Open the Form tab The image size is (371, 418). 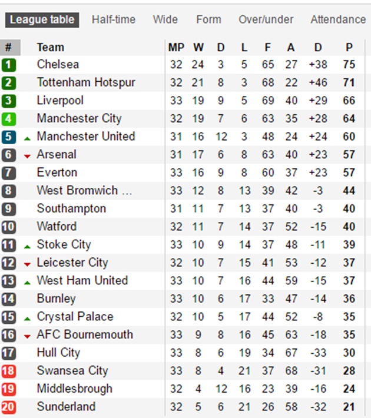tap(208, 19)
